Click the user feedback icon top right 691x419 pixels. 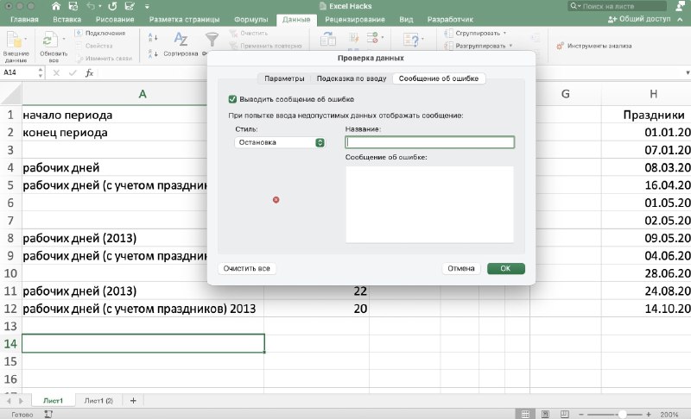point(681,6)
